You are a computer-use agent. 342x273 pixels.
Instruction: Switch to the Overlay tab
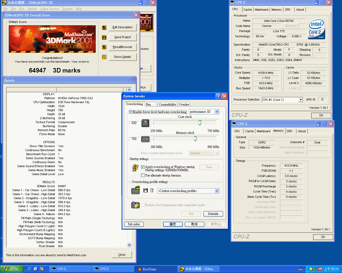pos(184,105)
